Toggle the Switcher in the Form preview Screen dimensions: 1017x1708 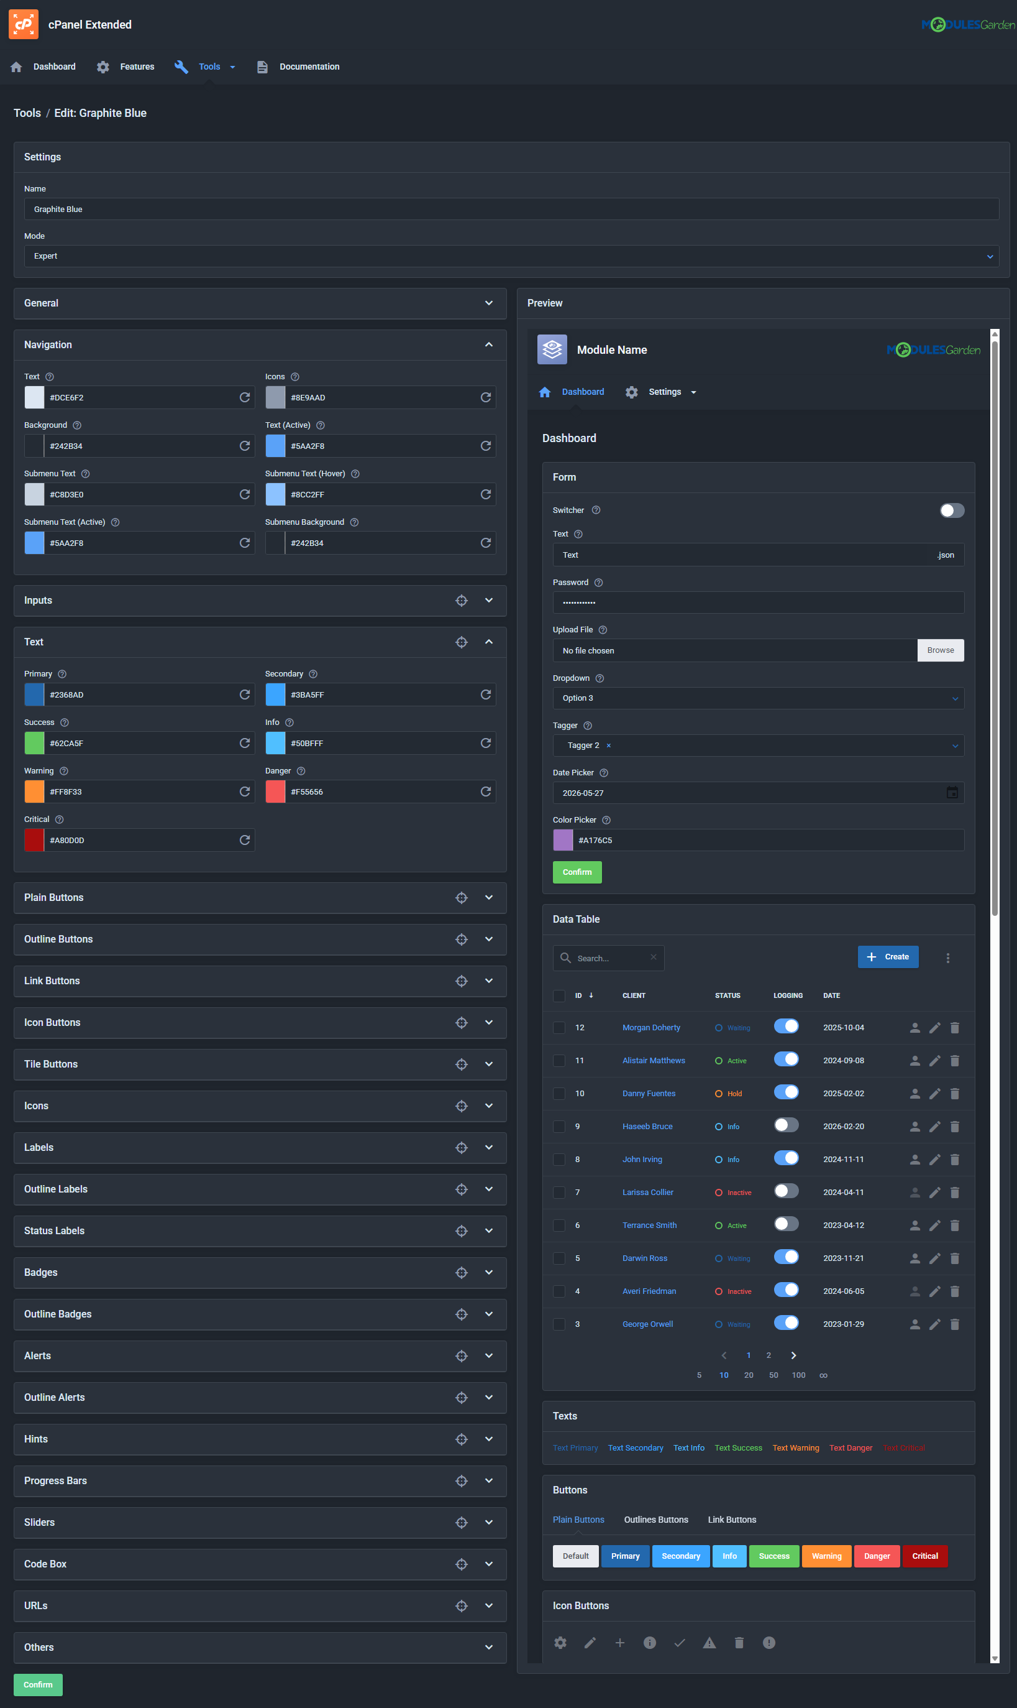[x=952, y=510]
